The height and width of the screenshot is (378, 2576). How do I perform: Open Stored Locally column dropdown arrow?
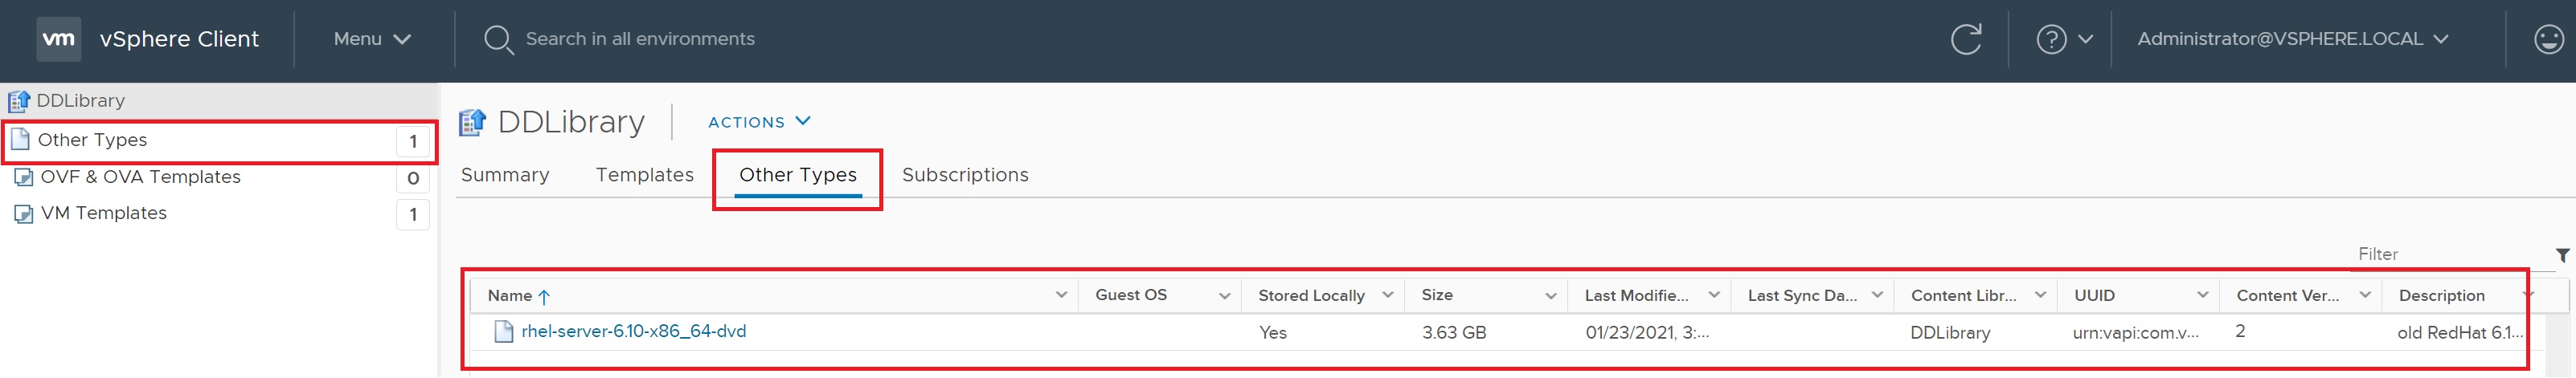tap(1387, 295)
